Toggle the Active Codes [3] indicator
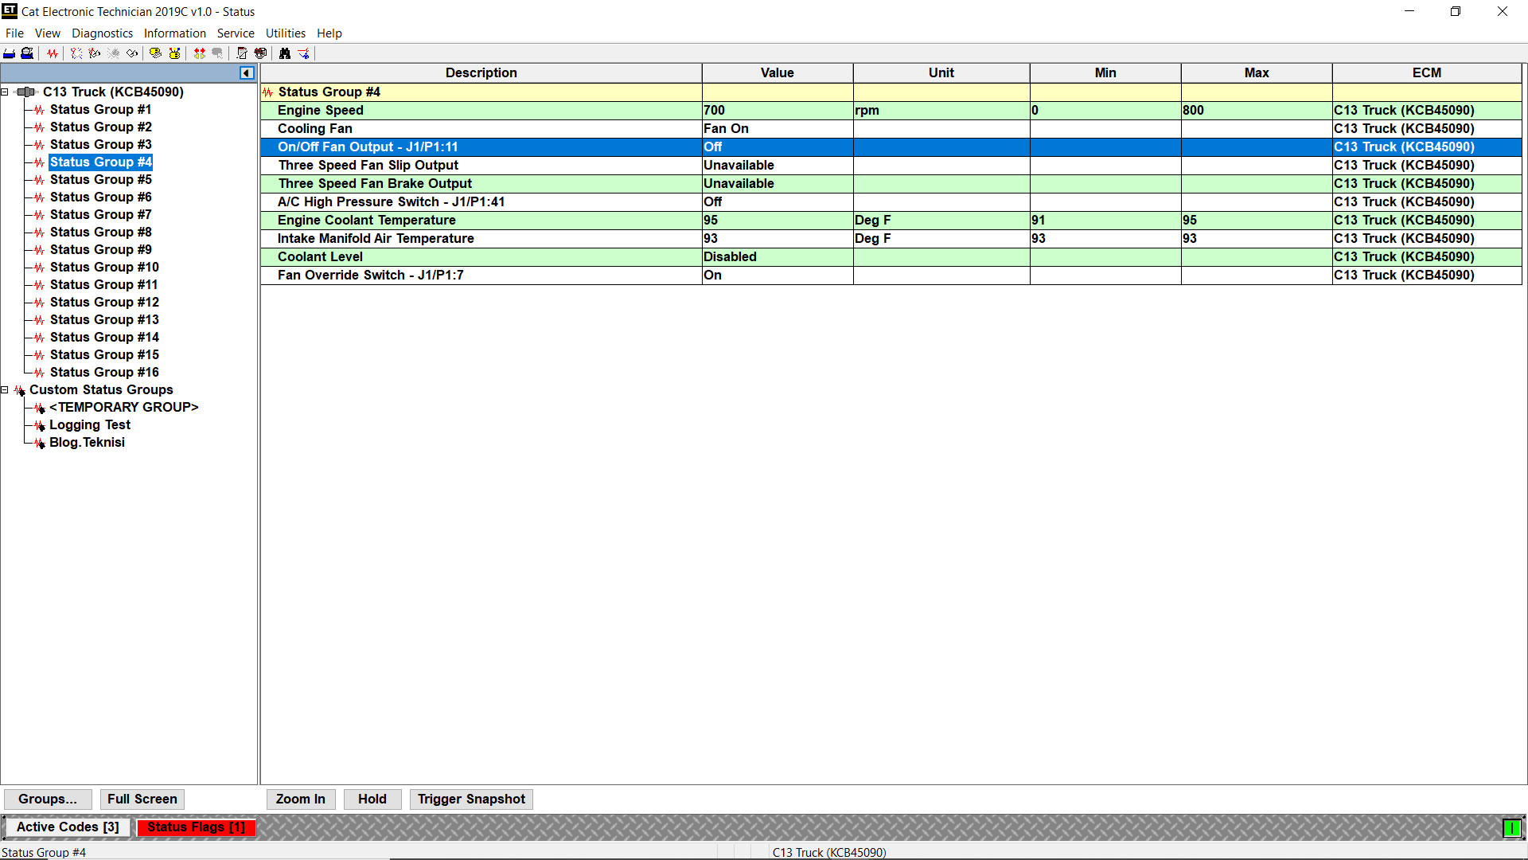This screenshot has width=1528, height=860. pos(68,827)
